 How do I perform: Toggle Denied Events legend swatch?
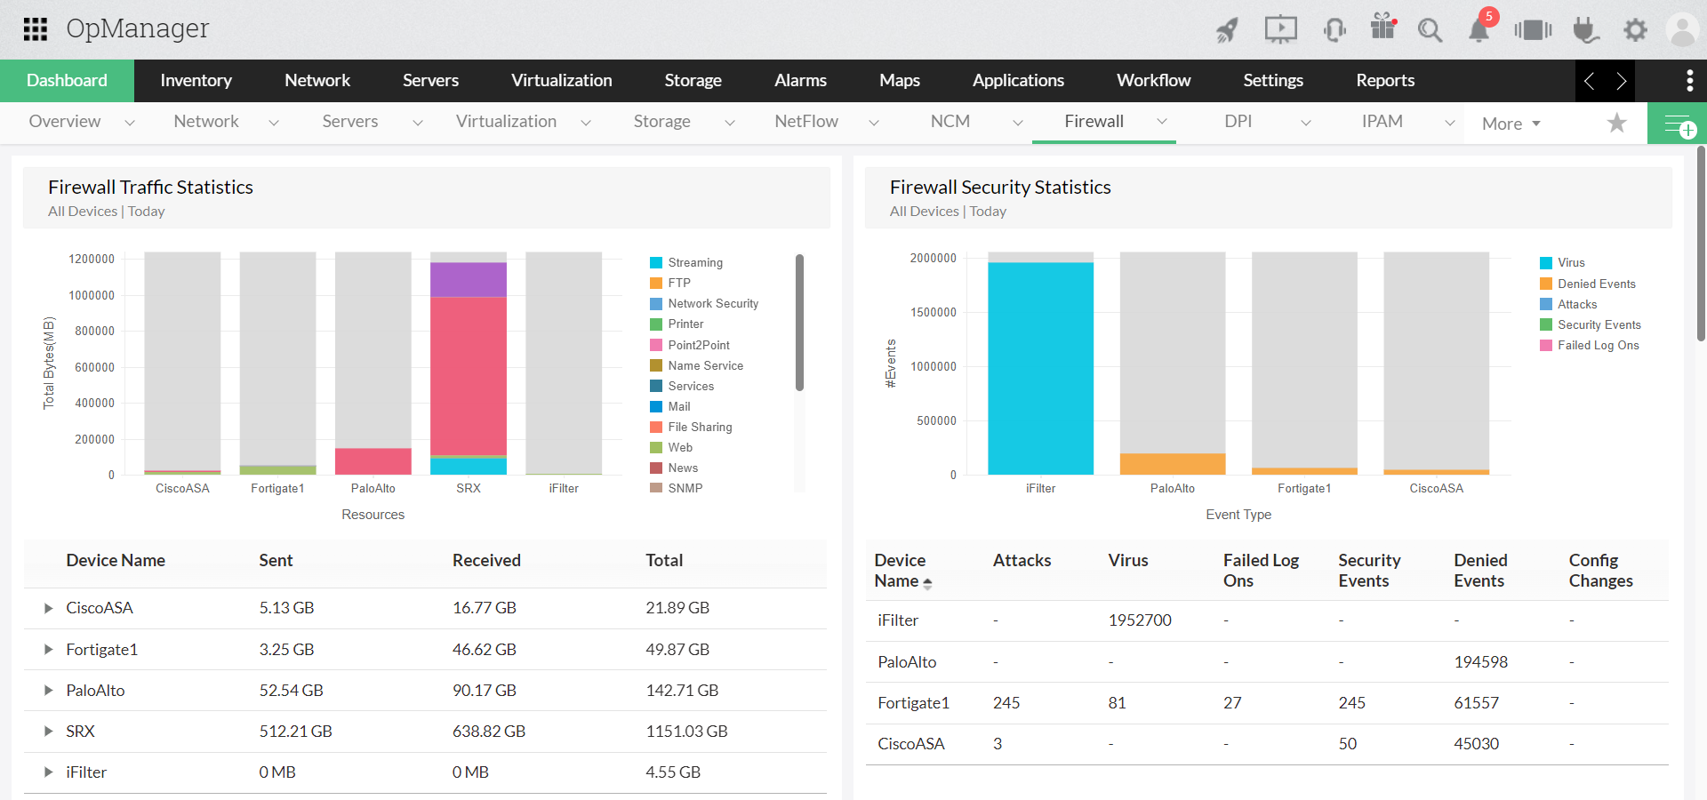[x=1546, y=284]
